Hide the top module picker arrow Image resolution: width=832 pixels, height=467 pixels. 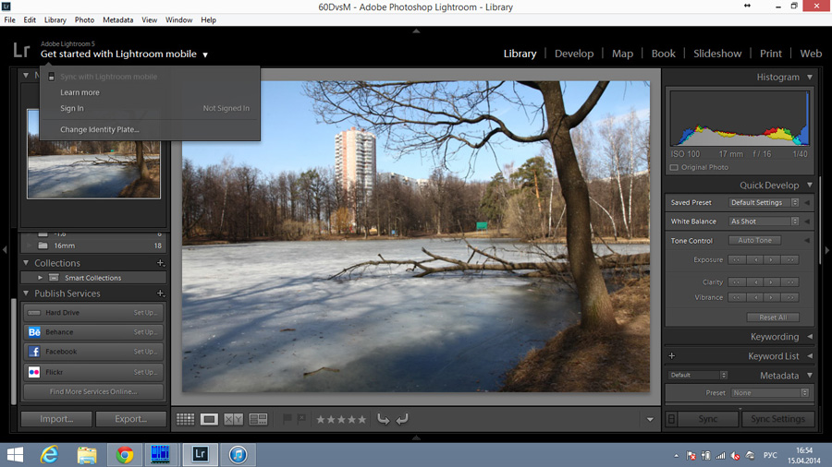416,31
